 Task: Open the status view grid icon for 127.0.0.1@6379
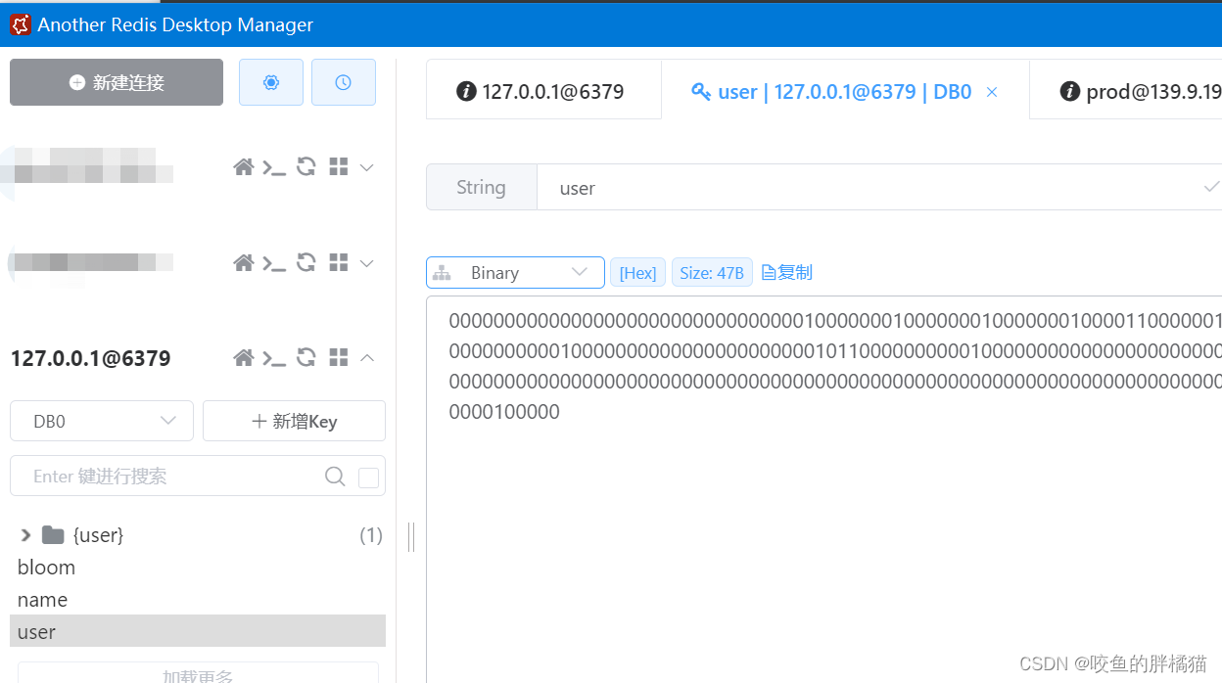(338, 357)
